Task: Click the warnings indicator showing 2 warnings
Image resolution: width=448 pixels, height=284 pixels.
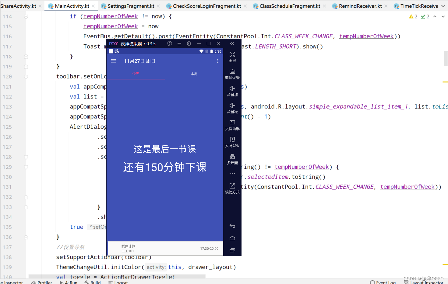Action: [x=413, y=16]
